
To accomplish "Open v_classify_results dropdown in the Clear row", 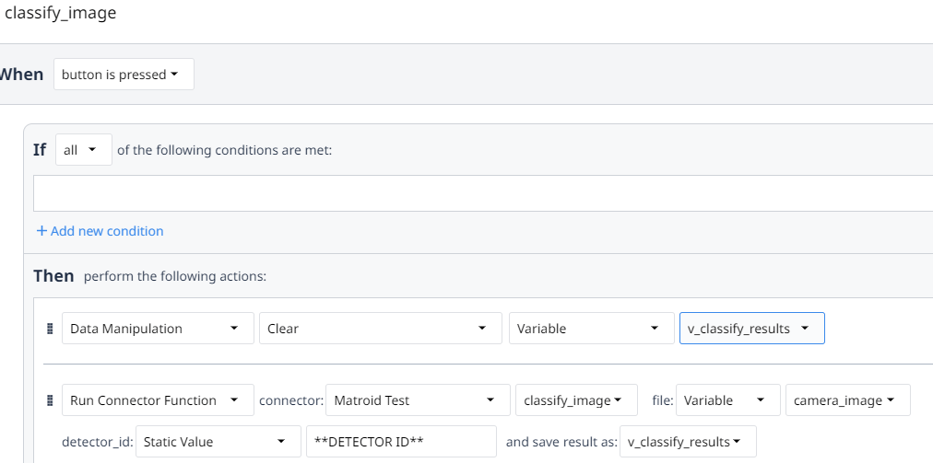I will 751,329.
